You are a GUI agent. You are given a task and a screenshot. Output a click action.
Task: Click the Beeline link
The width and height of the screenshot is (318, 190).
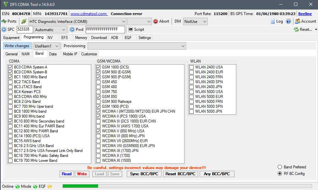pyautogui.click(x=305, y=14)
